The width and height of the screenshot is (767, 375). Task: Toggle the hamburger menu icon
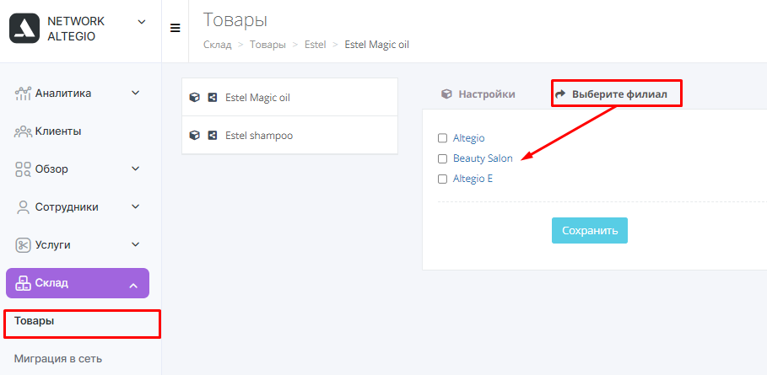tap(176, 29)
